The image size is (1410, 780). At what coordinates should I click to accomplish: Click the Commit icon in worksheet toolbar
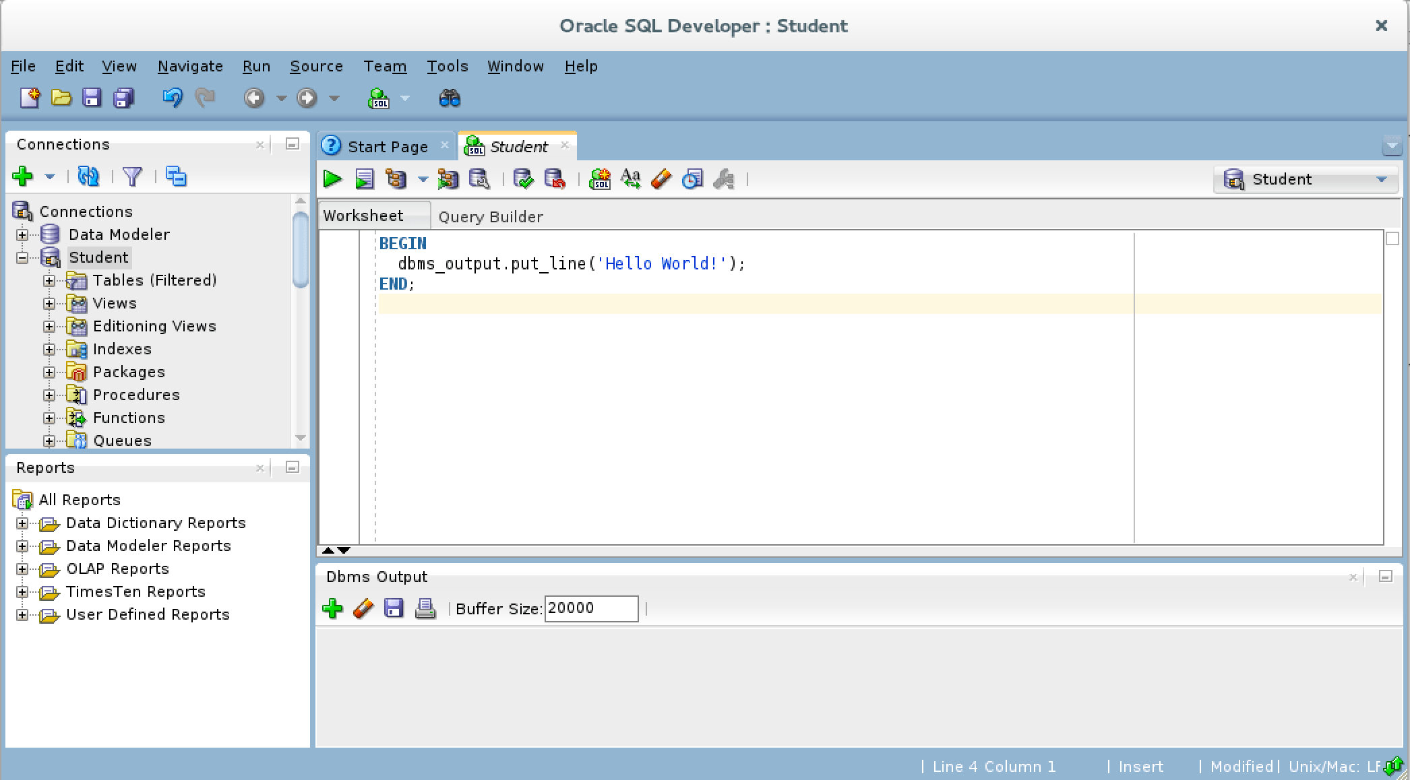[x=522, y=179]
